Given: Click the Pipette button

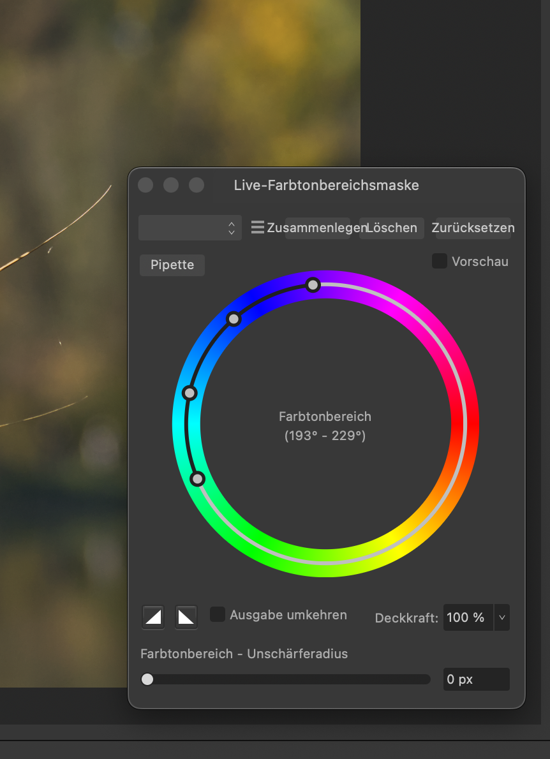Looking at the screenshot, I should pos(172,265).
